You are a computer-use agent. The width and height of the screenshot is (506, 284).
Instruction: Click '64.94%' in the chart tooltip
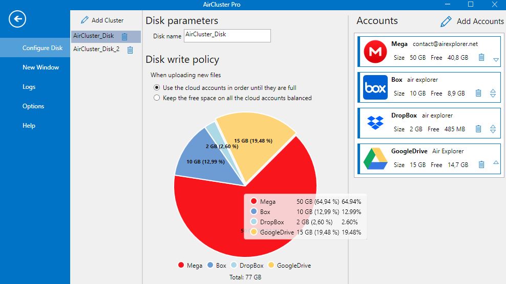pos(351,202)
